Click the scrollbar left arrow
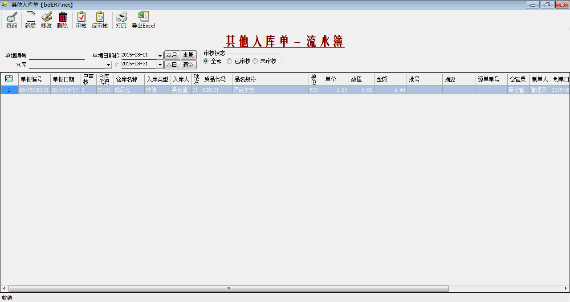The width and height of the screenshot is (570, 302). 4,288
